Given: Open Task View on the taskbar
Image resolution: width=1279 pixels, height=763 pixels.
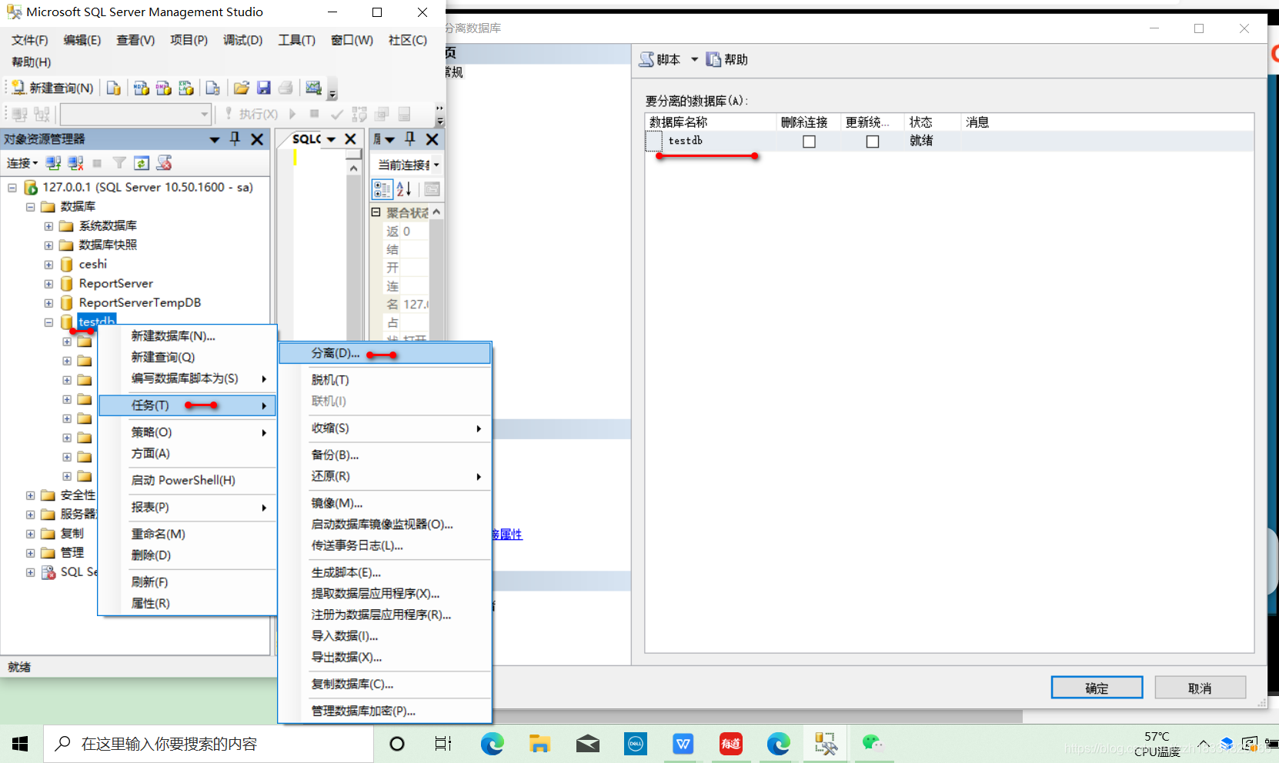Looking at the screenshot, I should coord(443,744).
